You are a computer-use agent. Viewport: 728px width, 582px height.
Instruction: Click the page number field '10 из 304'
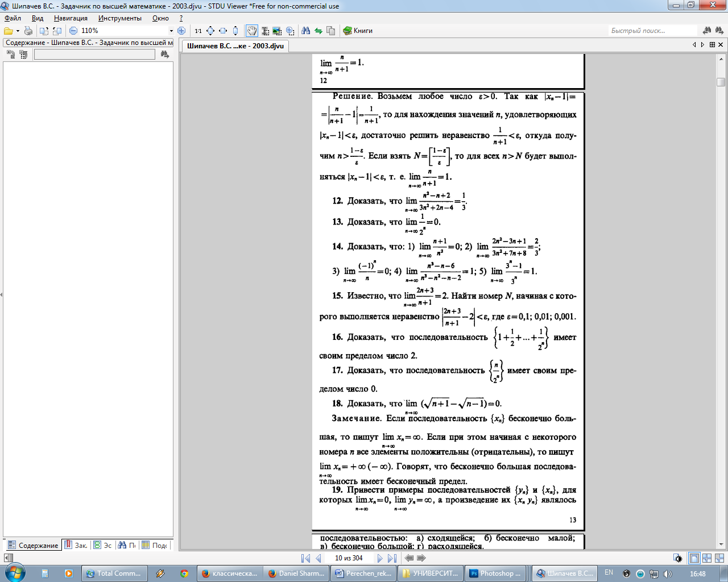pyautogui.click(x=349, y=558)
